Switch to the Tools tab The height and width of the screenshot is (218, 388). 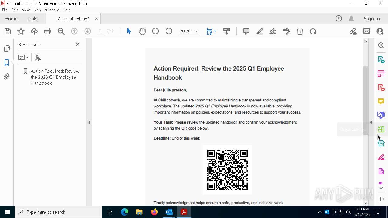pos(32,19)
